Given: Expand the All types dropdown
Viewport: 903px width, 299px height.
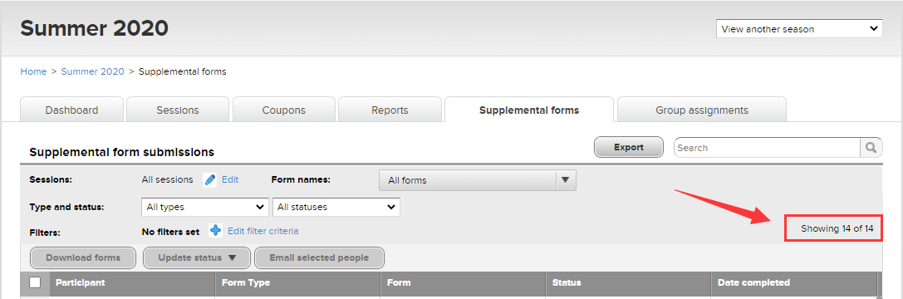Looking at the screenshot, I should [x=205, y=207].
